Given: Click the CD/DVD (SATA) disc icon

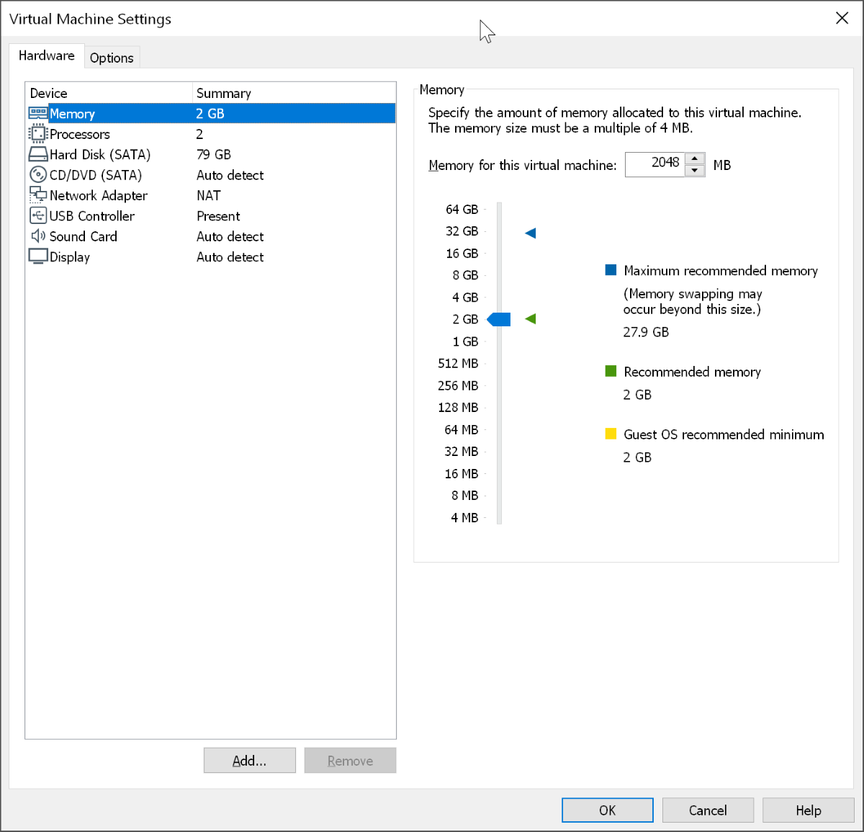Looking at the screenshot, I should point(38,175).
